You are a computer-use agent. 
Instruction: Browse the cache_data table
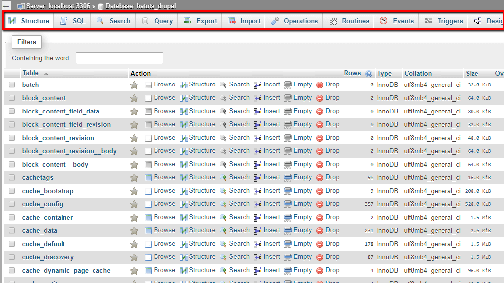point(164,230)
